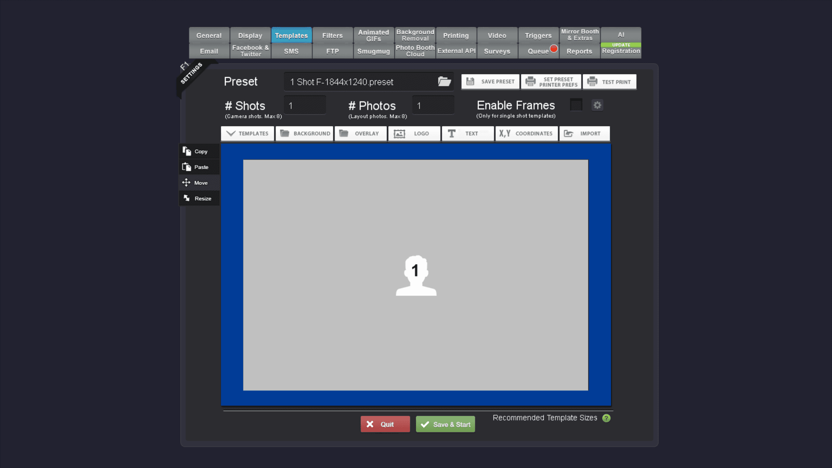The width and height of the screenshot is (832, 468).
Task: Select photo placeholder 1 in the template
Action: (416, 275)
